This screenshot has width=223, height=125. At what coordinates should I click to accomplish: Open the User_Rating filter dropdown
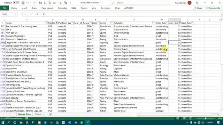click(193, 23)
